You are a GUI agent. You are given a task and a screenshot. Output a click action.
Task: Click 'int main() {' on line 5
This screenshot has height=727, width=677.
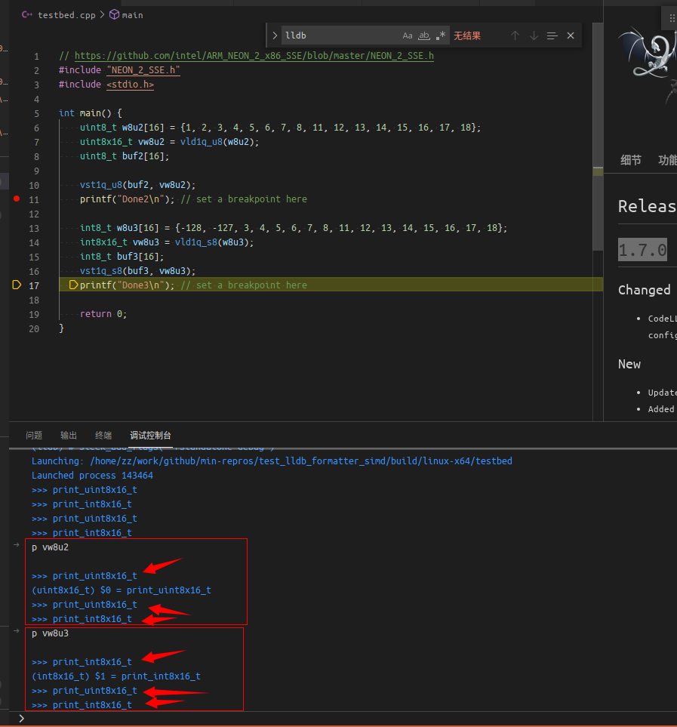[x=91, y=113]
